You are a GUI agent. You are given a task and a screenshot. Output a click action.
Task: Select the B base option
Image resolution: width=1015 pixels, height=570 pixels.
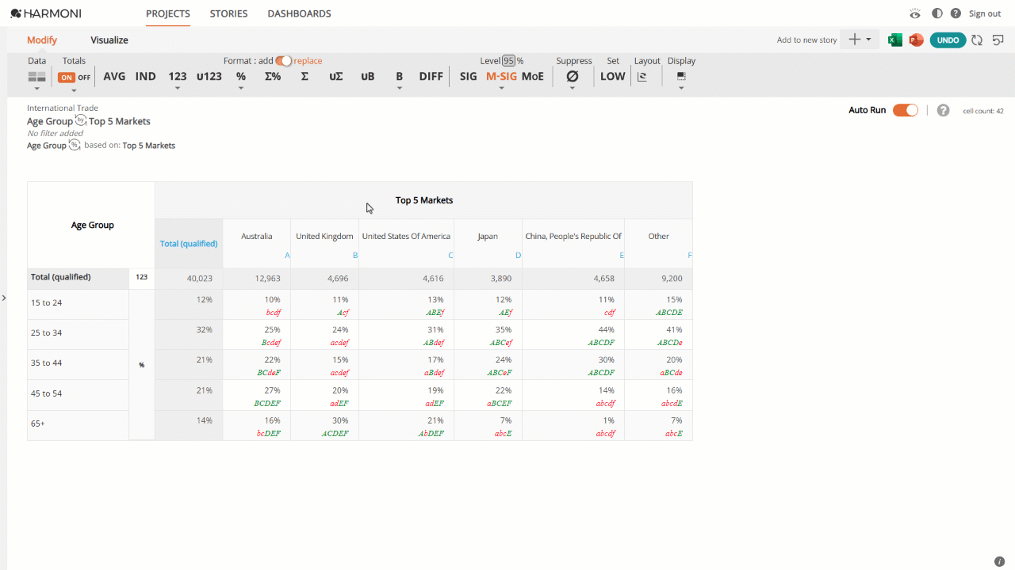[x=400, y=77]
